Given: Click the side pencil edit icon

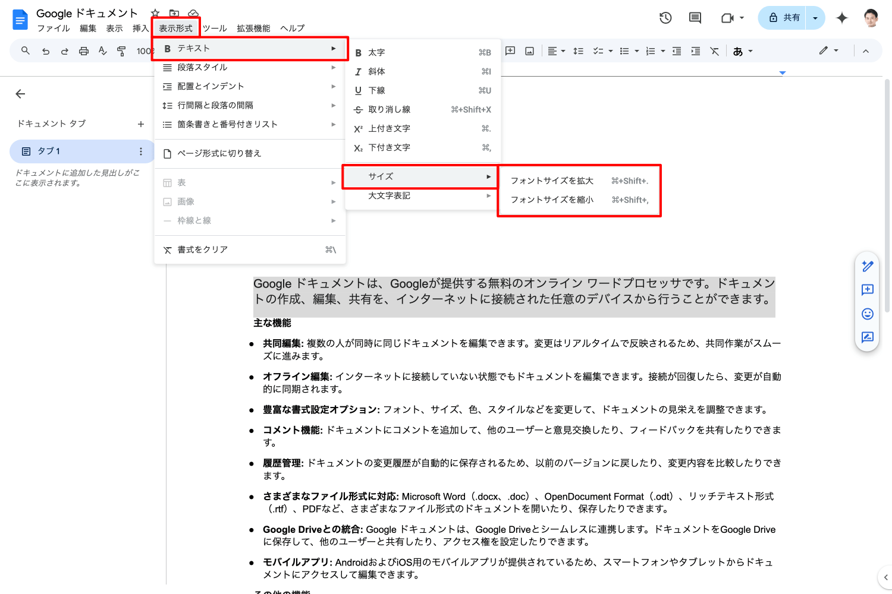Looking at the screenshot, I should pyautogui.click(x=868, y=266).
